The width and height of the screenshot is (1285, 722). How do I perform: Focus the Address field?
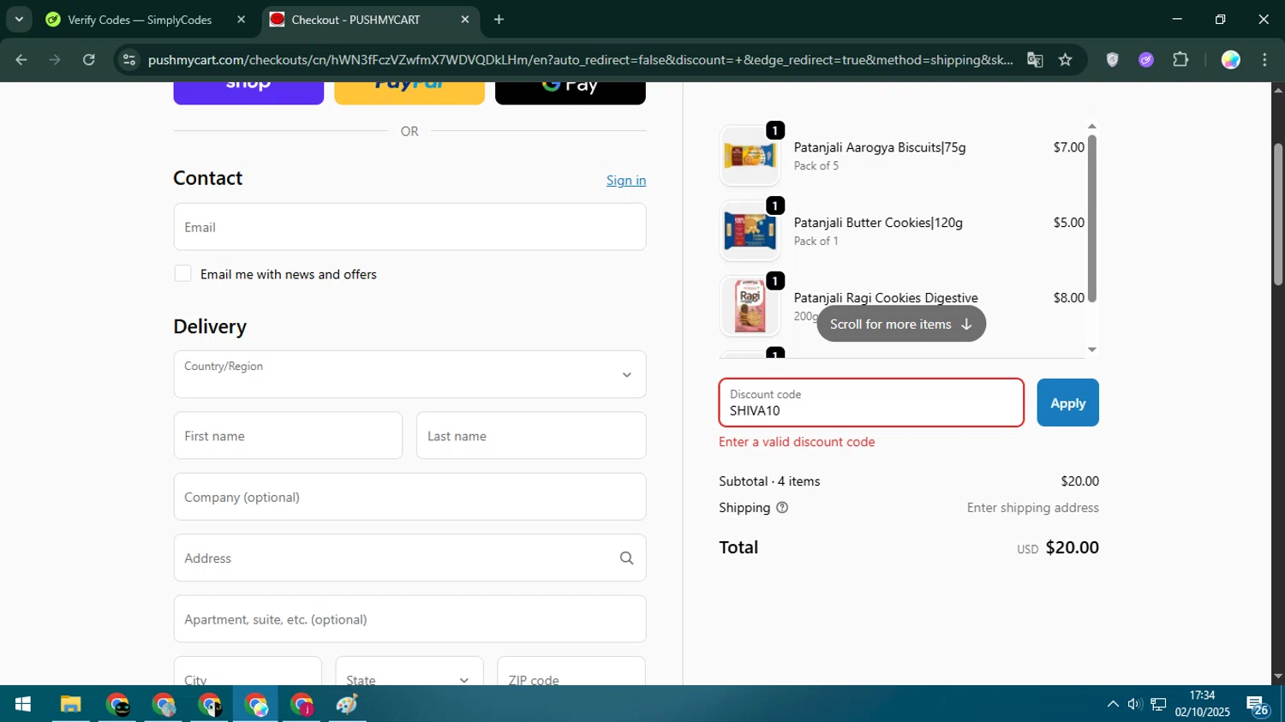point(409,558)
